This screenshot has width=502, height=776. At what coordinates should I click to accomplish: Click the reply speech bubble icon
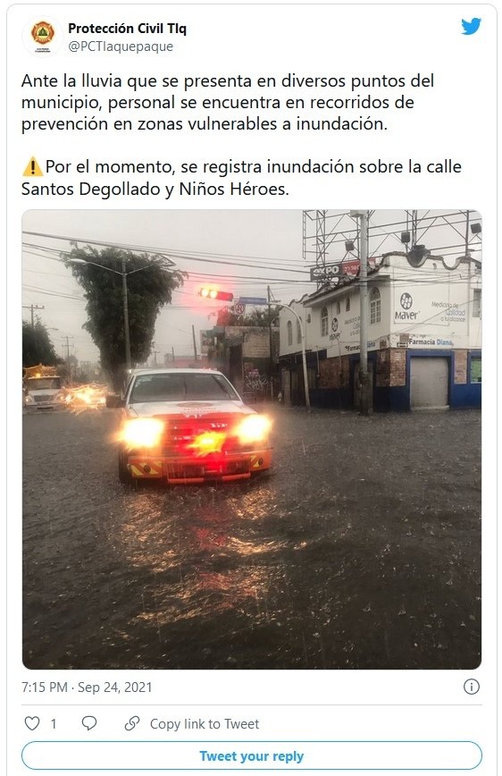pyautogui.click(x=89, y=723)
